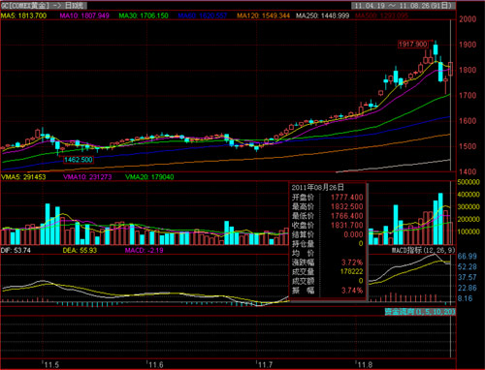
Task: Click the DIF 53.74 readout
Action: 16,250
